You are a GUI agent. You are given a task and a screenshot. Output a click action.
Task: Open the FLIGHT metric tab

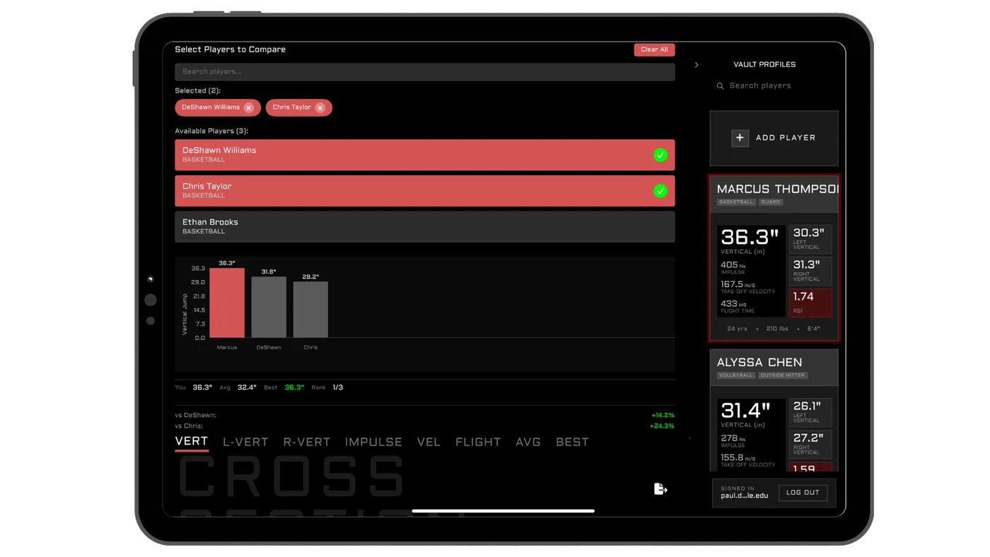(478, 442)
